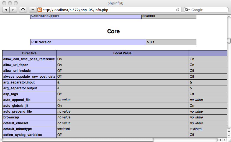Viewport: 231px width, 142px height.
Task: Select the browscap directive
Action: pyautogui.click(x=29, y=117)
